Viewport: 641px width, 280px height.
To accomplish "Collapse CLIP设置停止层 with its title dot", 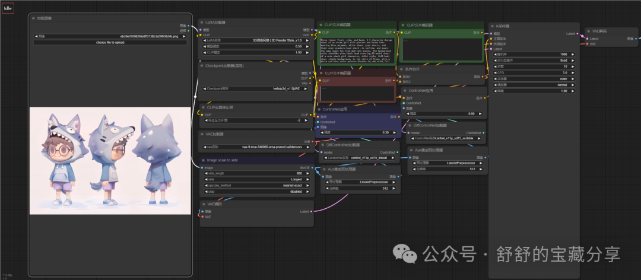I will 202,107.
